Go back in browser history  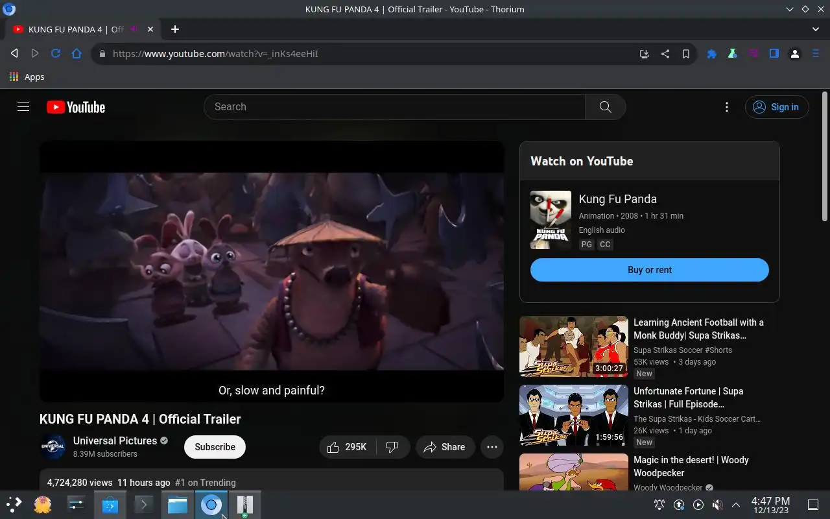[14, 54]
